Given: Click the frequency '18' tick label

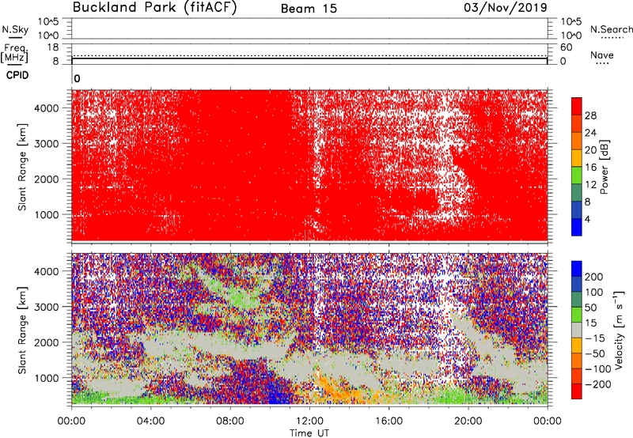Looking at the screenshot, I should click(53, 47).
